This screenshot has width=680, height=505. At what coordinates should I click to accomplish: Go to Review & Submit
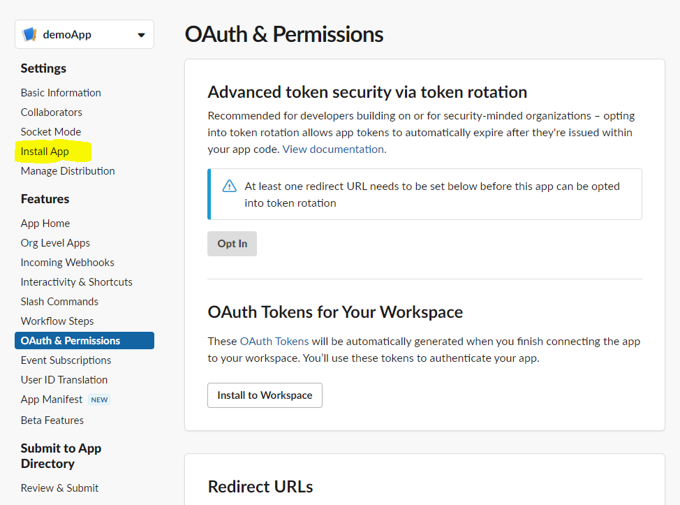click(59, 488)
